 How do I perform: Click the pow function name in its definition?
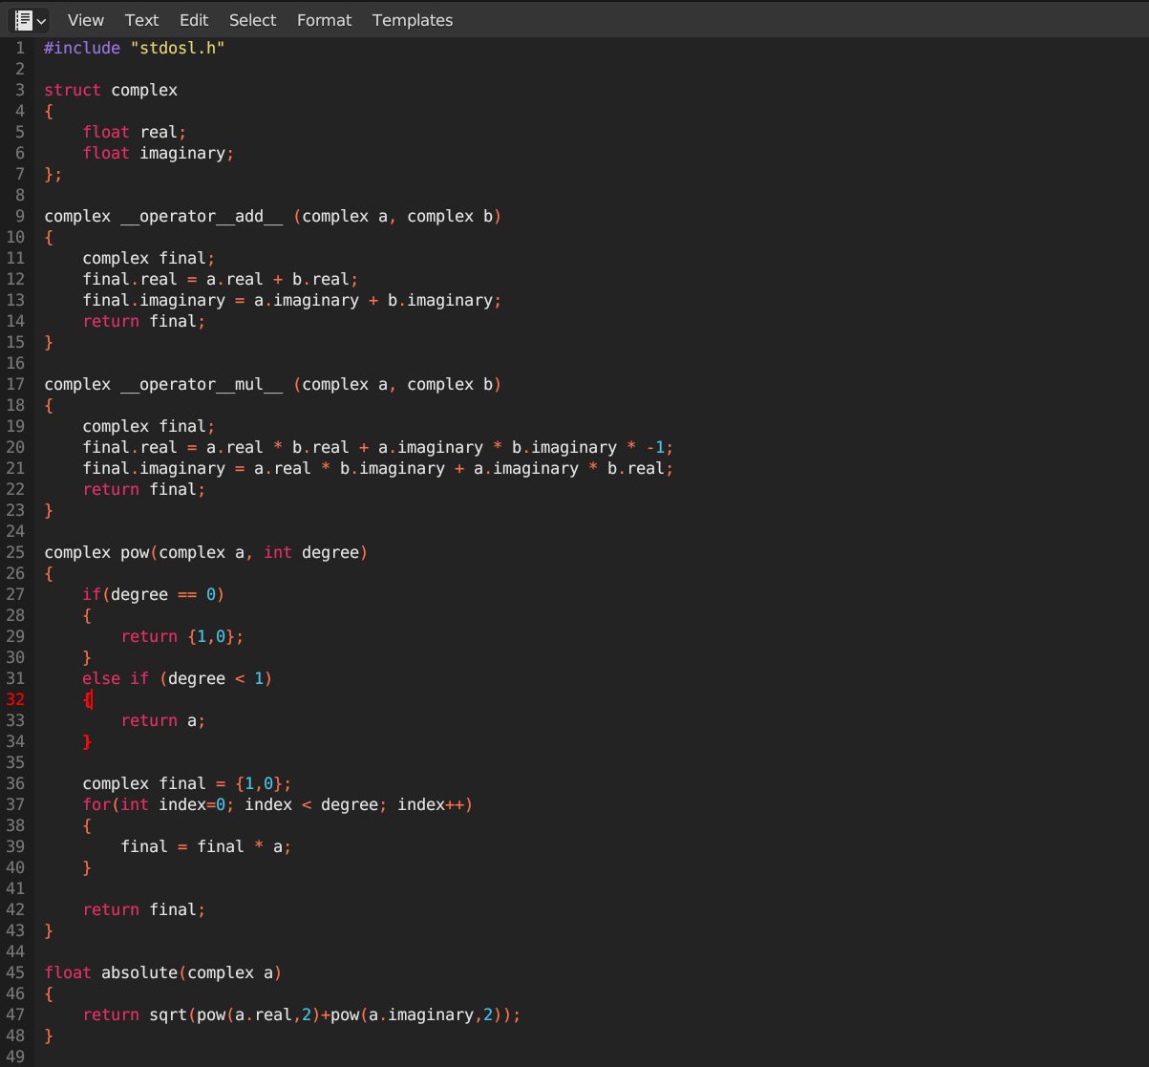(135, 552)
